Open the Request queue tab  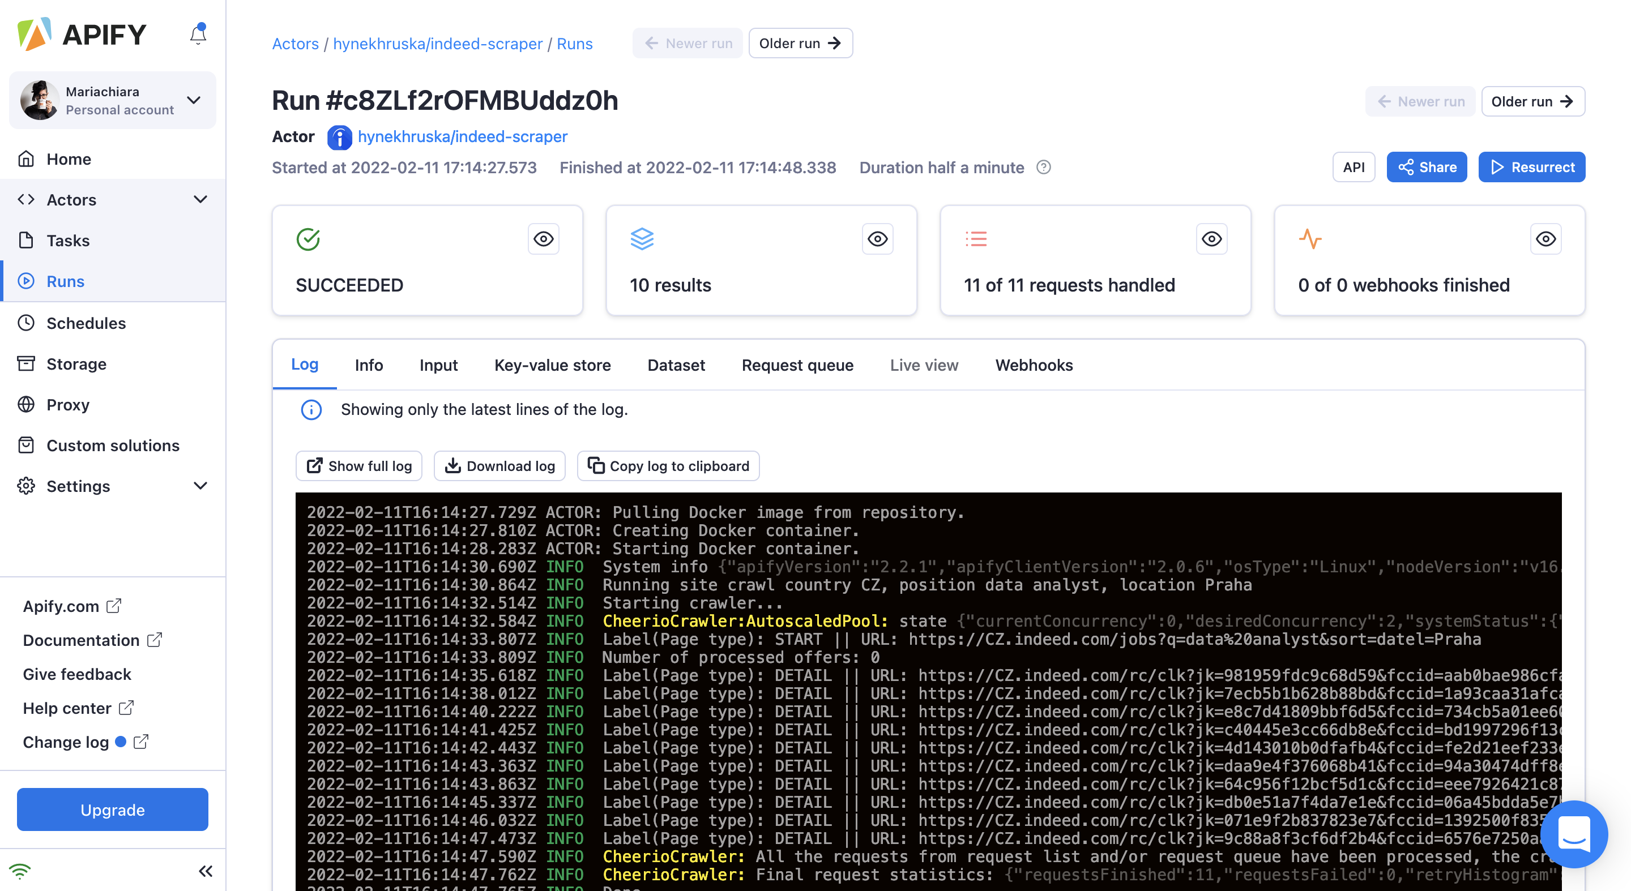(797, 365)
